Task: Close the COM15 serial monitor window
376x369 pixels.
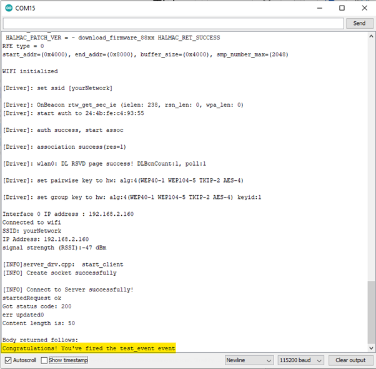Action: click(364, 8)
